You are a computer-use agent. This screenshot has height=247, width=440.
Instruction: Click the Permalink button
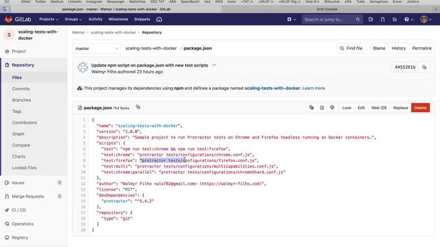[421, 48]
